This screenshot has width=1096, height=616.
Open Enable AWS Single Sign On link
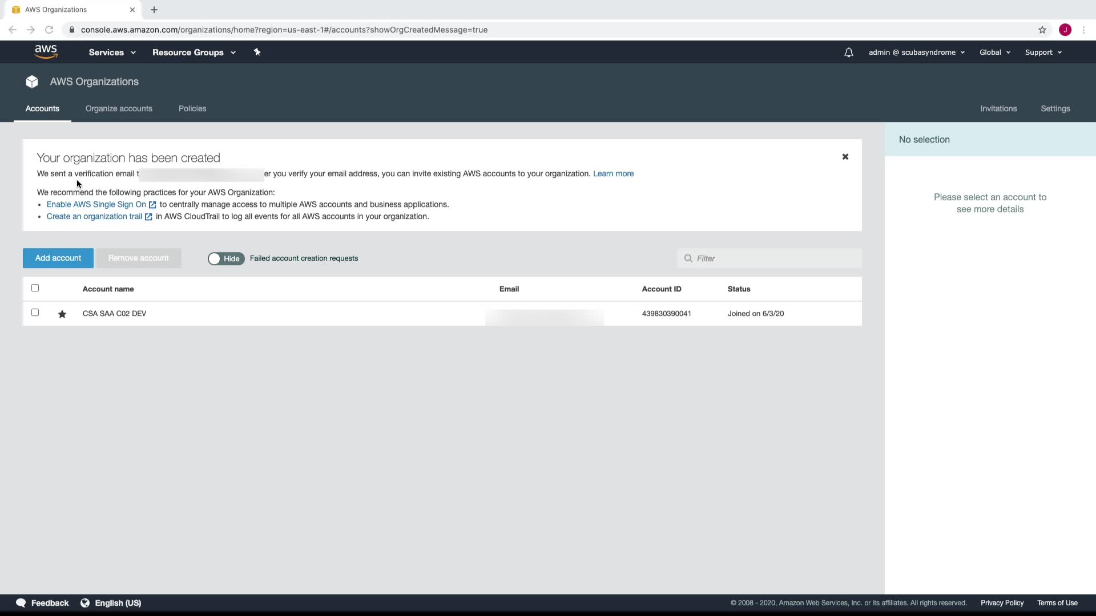click(x=96, y=204)
